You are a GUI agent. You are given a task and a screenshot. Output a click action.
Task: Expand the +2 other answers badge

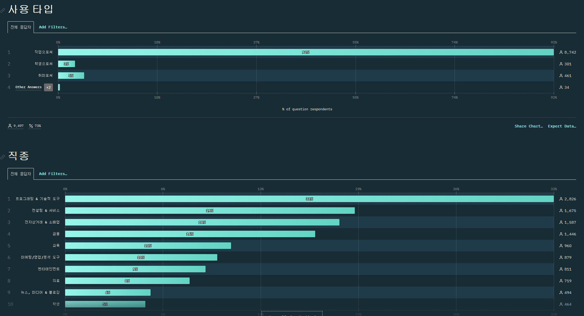click(48, 87)
